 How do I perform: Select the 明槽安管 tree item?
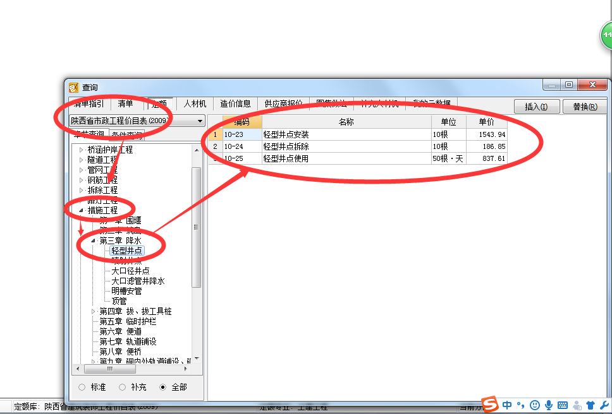click(126, 291)
